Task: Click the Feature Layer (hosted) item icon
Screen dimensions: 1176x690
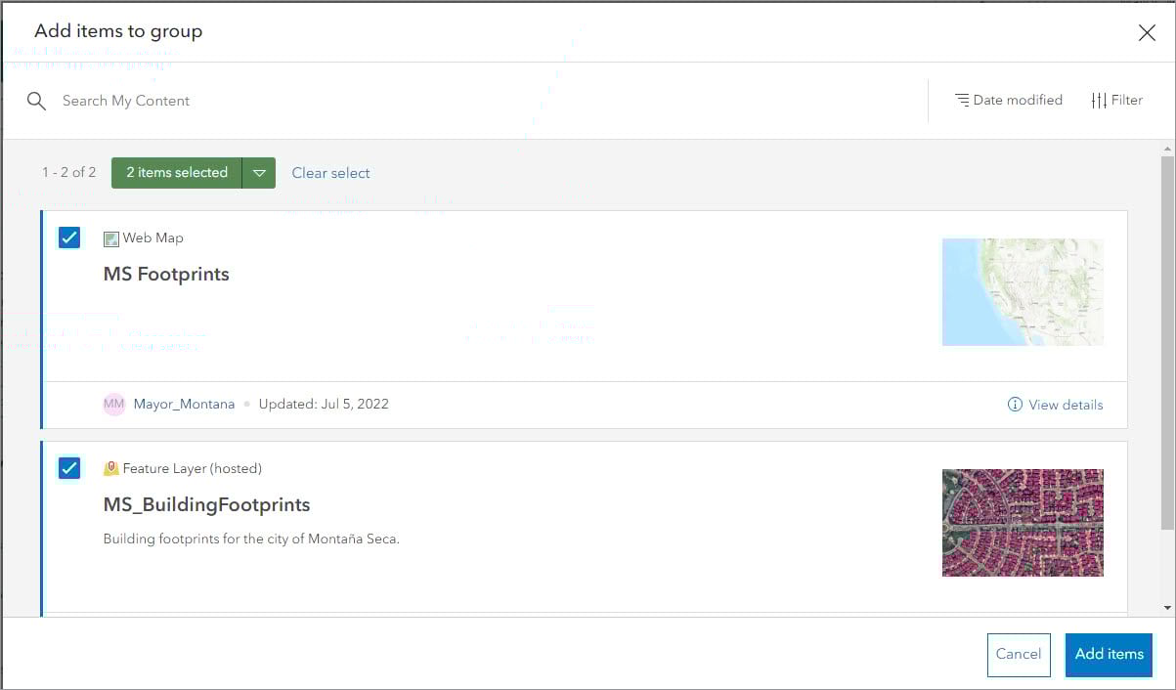Action: pos(109,468)
